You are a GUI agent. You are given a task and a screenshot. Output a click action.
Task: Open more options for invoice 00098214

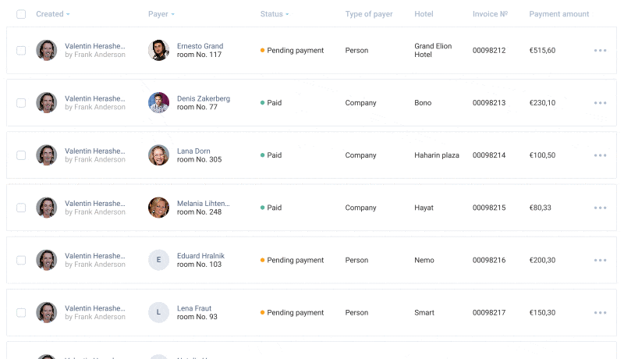coord(600,155)
